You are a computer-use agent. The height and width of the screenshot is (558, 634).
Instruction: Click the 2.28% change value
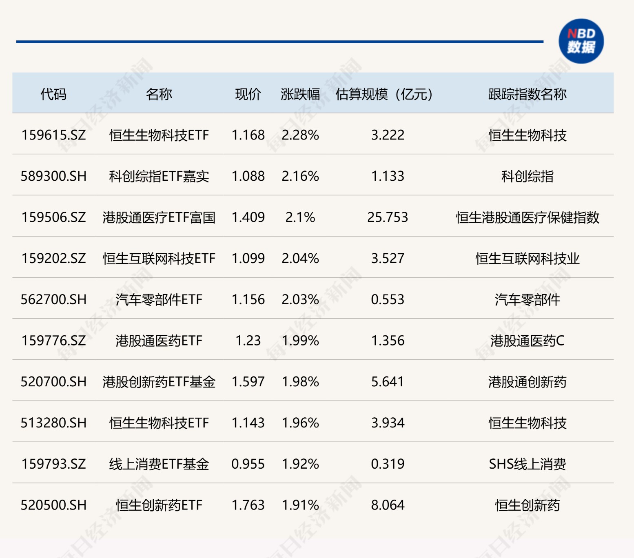click(300, 135)
